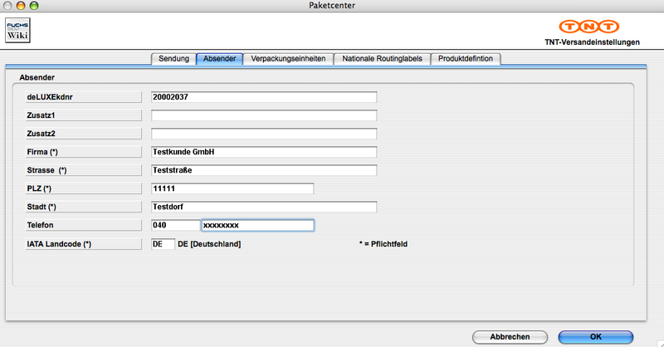
Task: Go to the Produktdefintion tab
Action: [466, 58]
